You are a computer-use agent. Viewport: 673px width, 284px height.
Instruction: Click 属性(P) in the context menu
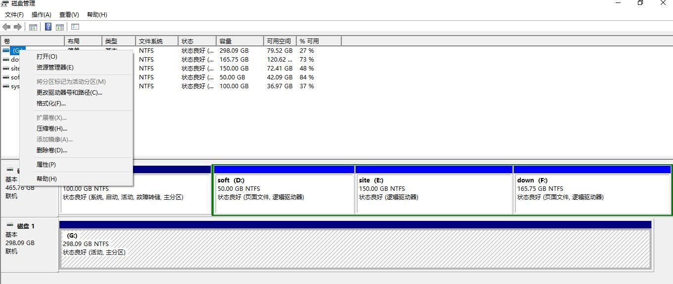[46, 165]
